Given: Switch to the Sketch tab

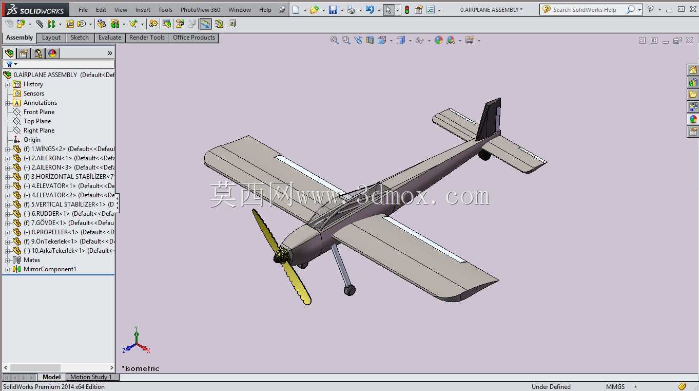Looking at the screenshot, I should [x=80, y=38].
